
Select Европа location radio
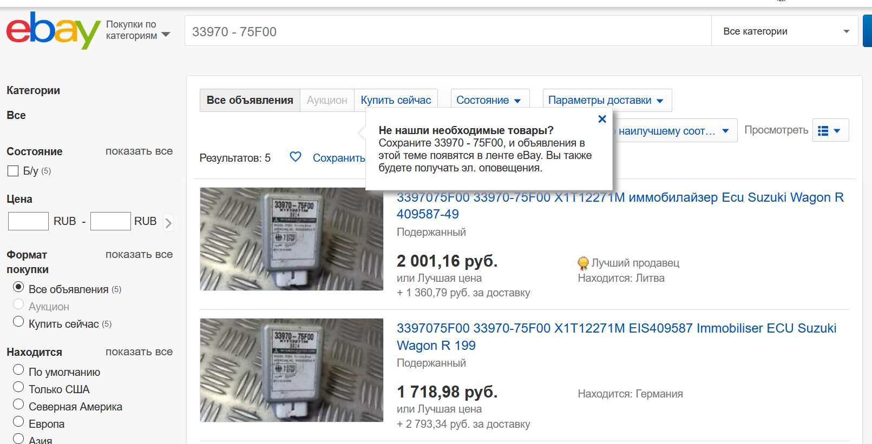18,422
